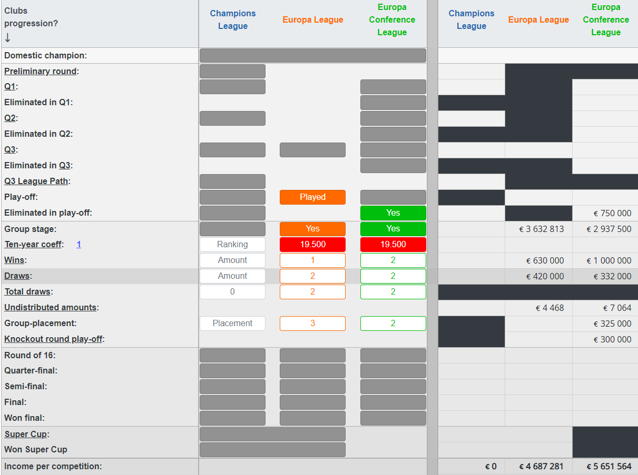Click the € 630 000 wins amount

coord(545,261)
